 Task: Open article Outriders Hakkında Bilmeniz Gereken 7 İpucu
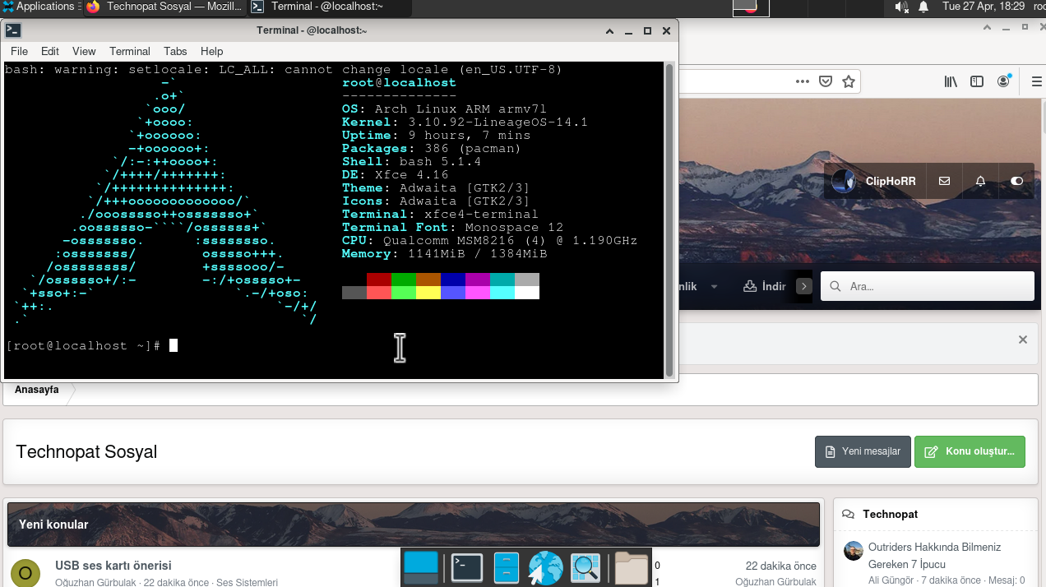[x=934, y=556]
